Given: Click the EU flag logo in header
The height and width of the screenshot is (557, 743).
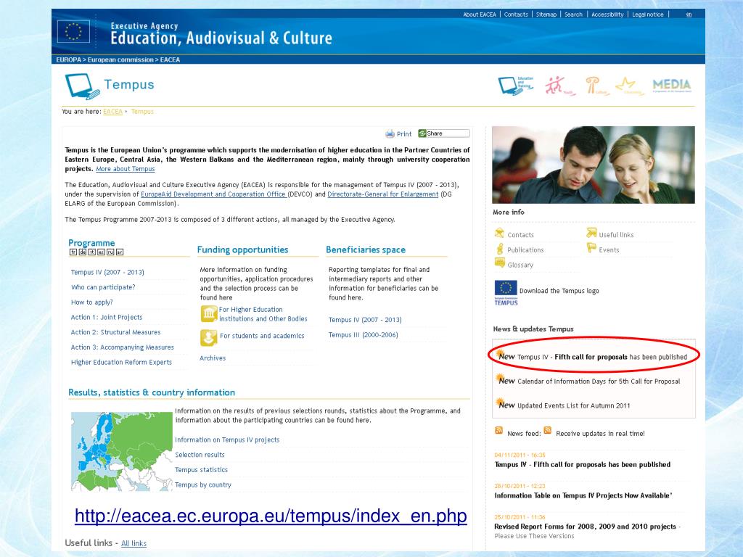Looking at the screenshot, I should [x=73, y=32].
